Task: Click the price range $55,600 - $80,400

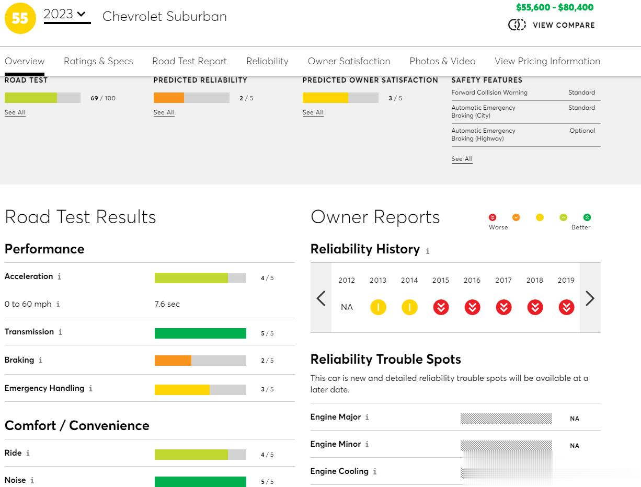Action: point(555,7)
